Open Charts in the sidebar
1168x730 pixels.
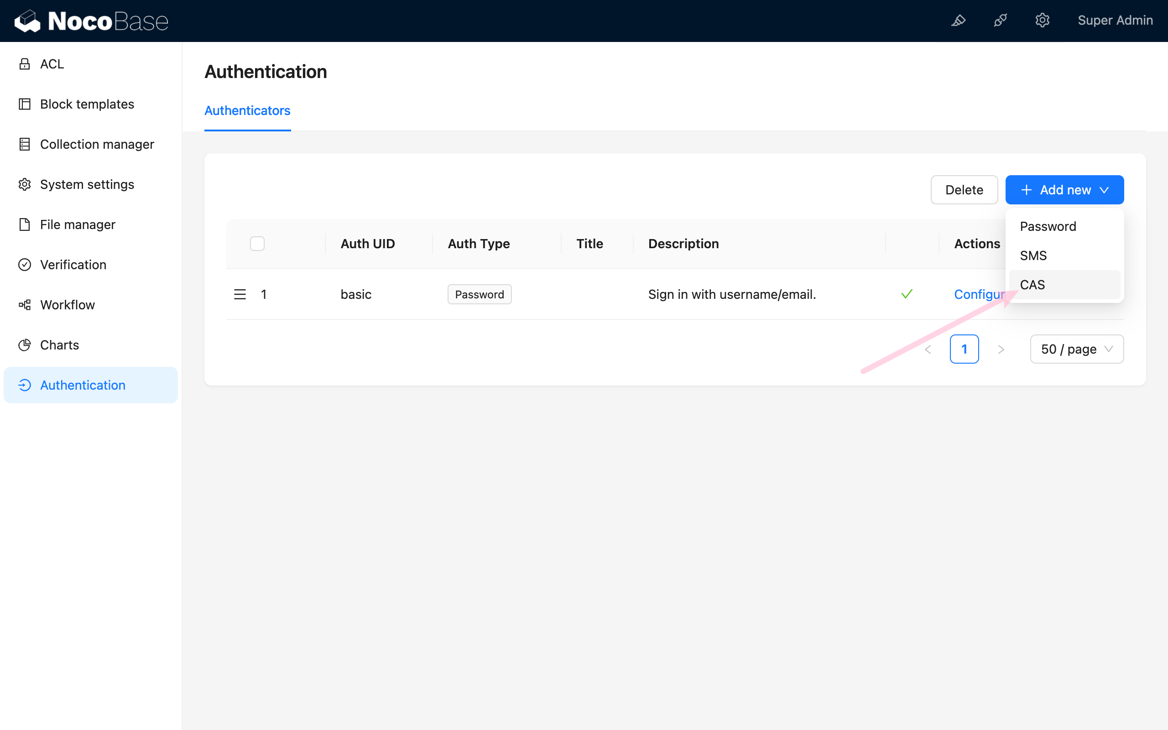click(x=59, y=345)
